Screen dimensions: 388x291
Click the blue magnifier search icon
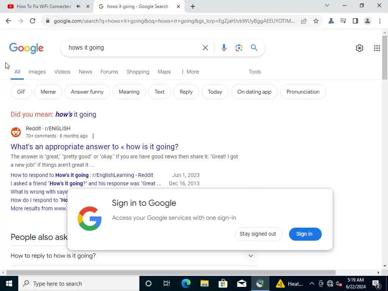254,47
